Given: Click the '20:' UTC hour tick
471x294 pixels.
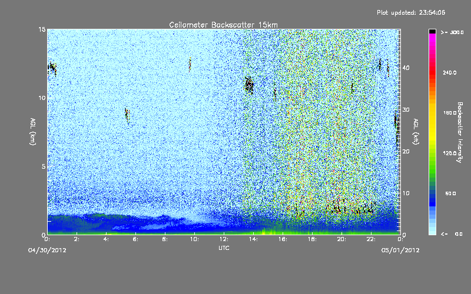Looking at the screenshot, I should pyautogui.click(x=341, y=239).
